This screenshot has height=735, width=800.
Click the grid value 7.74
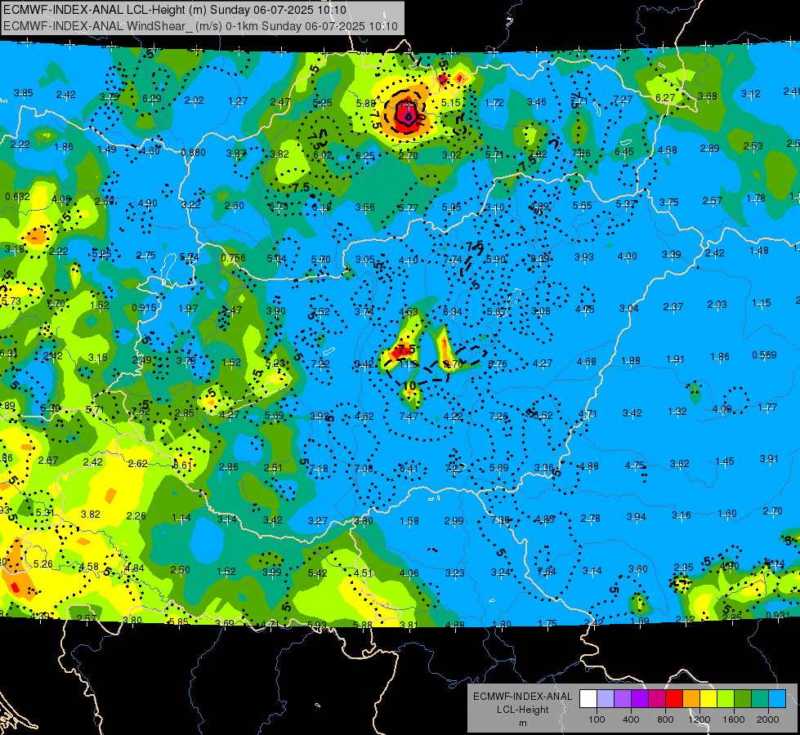point(453,260)
